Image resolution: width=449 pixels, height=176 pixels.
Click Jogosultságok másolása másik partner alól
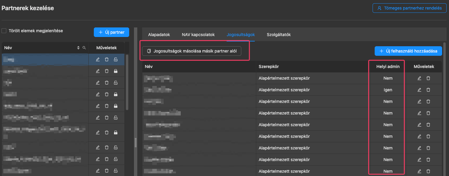(x=192, y=51)
